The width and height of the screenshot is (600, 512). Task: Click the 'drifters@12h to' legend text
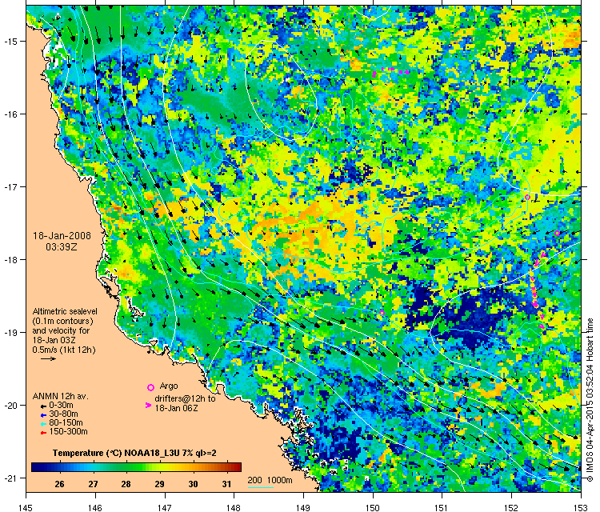pyautogui.click(x=186, y=398)
